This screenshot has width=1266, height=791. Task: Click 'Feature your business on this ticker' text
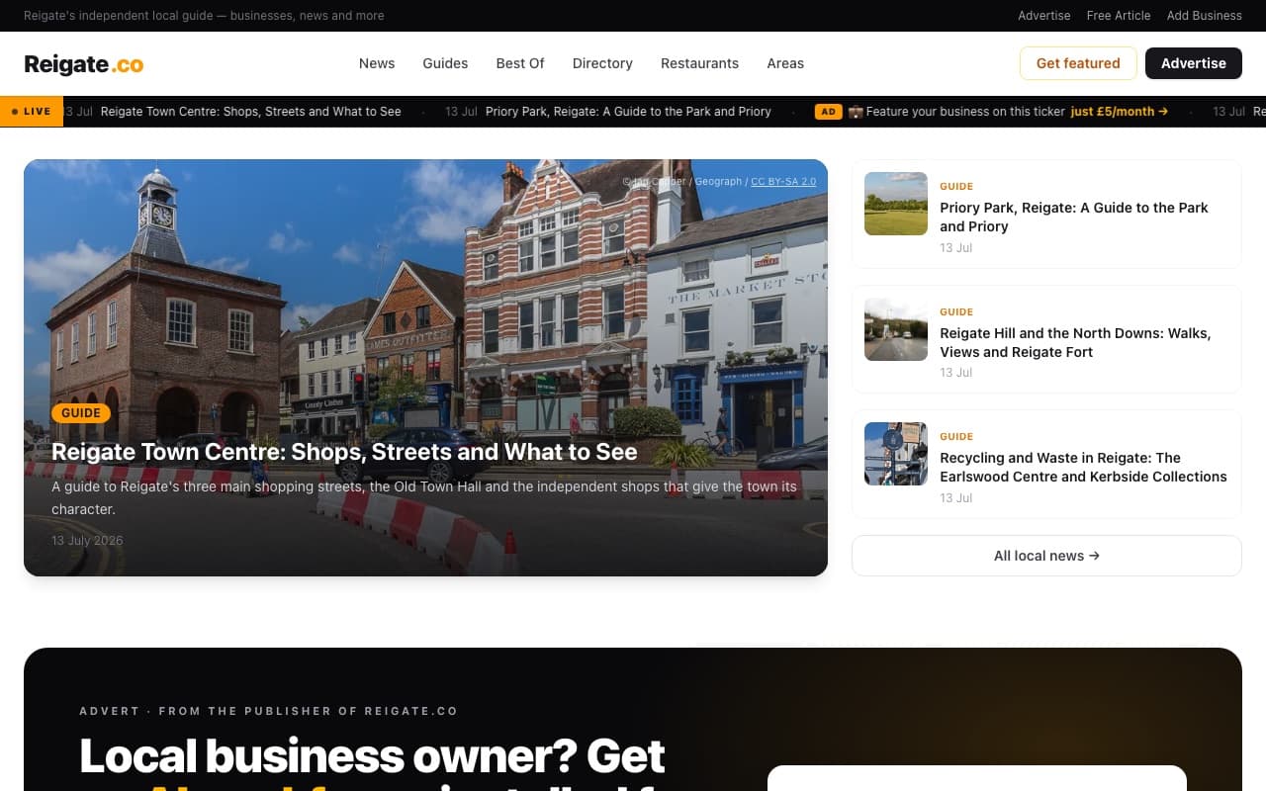[x=965, y=112]
